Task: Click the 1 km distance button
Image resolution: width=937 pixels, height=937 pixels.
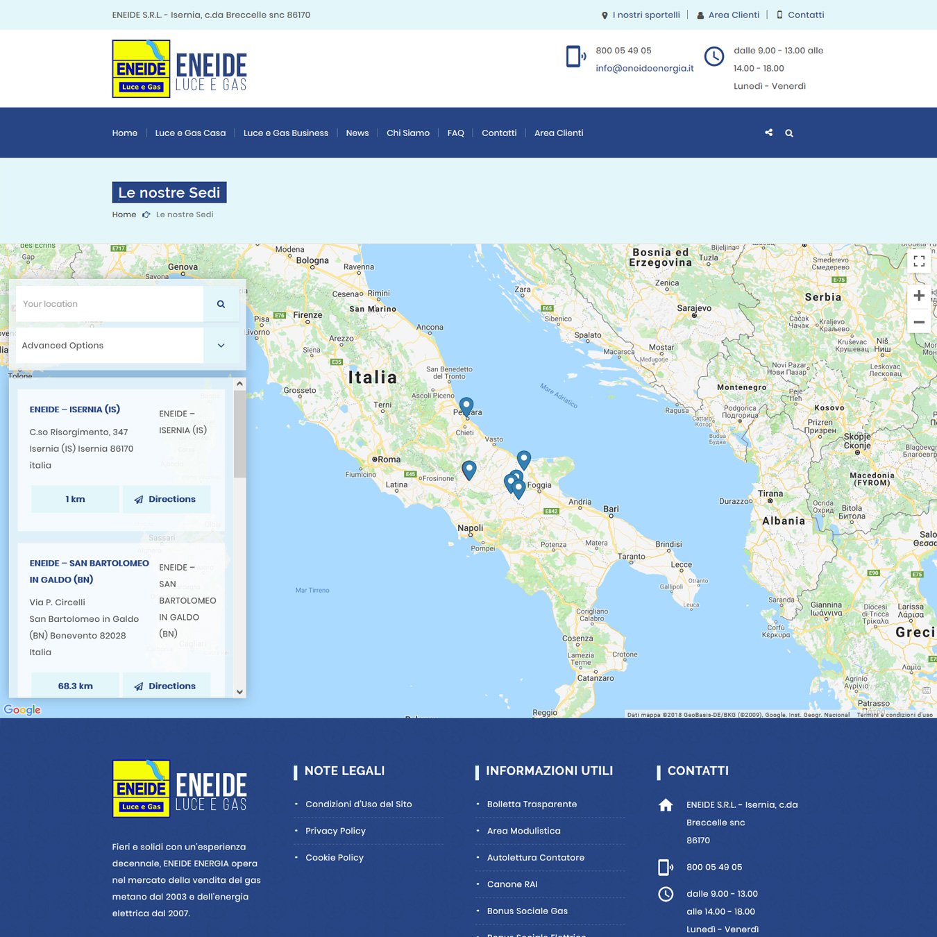Action: tap(75, 499)
